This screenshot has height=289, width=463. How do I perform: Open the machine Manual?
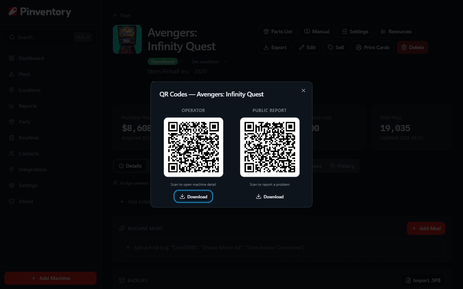coord(317,31)
